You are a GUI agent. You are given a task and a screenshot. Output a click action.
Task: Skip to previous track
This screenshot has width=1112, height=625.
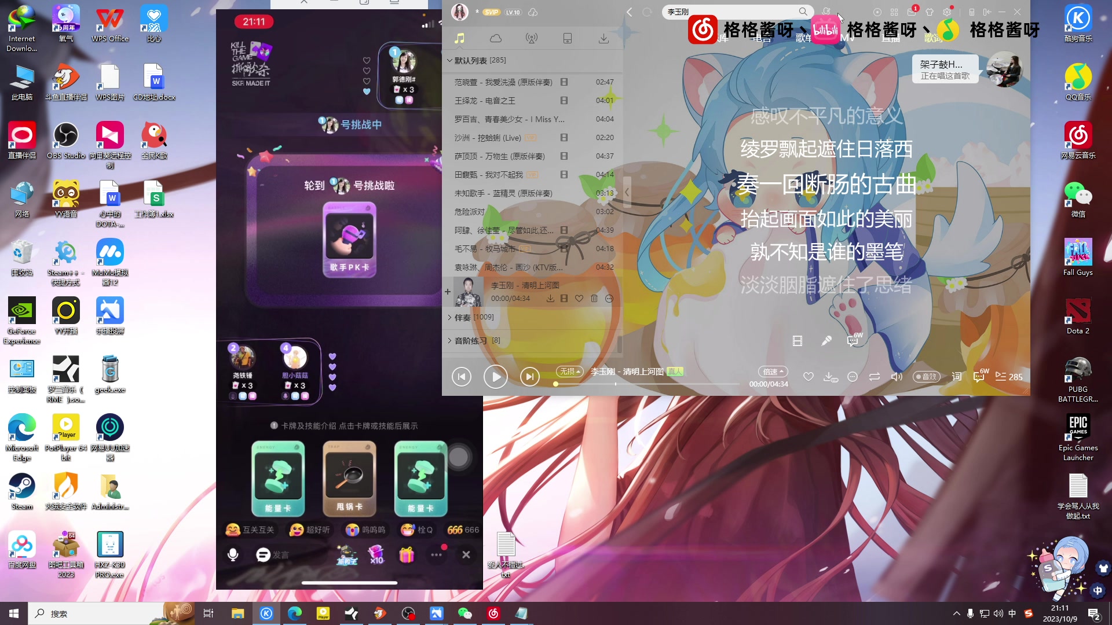point(462,377)
